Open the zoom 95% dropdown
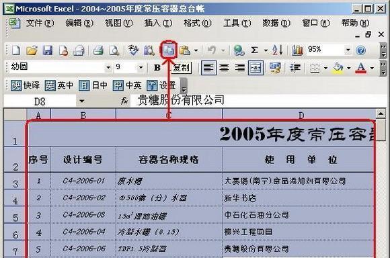Image resolution: width=390 pixels, height=258 pixels. [x=348, y=50]
